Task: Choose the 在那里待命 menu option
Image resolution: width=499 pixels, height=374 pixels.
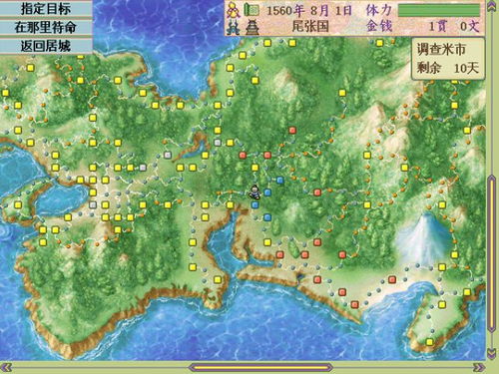Action: (46, 27)
